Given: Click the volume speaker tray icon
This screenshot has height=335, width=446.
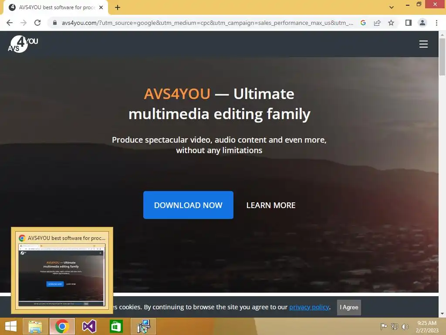Looking at the screenshot, I should pyautogui.click(x=405, y=326).
